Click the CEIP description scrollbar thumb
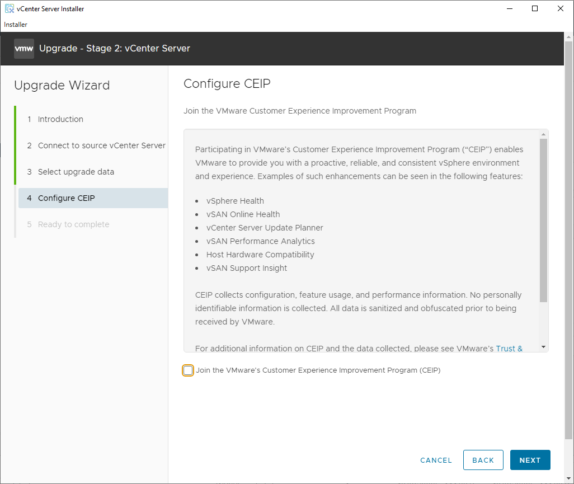 [x=543, y=220]
